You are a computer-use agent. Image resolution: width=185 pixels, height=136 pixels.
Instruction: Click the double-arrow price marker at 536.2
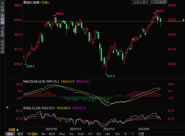tap(183, 20)
